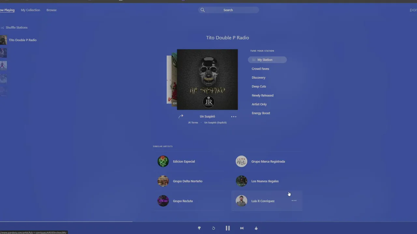Screen dimensions: 417x234
Task: Open the Los Nuevos Ilegales artist name
Action: tap(265, 181)
